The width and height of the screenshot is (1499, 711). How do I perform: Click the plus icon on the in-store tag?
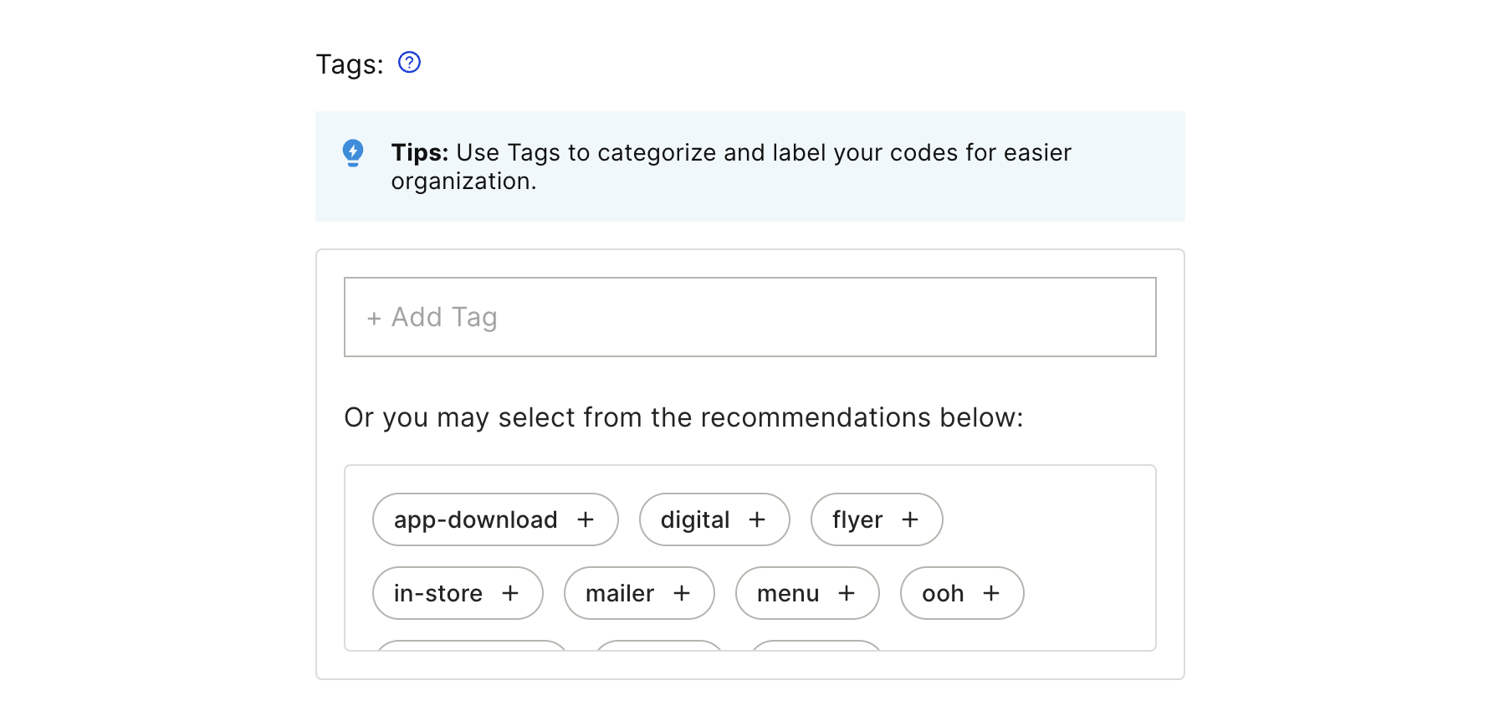tap(511, 593)
